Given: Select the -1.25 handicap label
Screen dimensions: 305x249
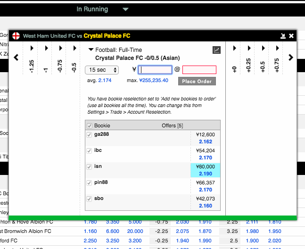Looking at the screenshot, I should click(32, 66).
